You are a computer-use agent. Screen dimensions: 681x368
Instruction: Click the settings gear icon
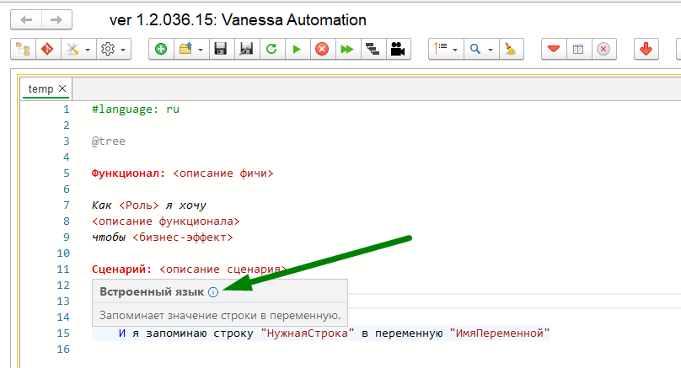(108, 49)
